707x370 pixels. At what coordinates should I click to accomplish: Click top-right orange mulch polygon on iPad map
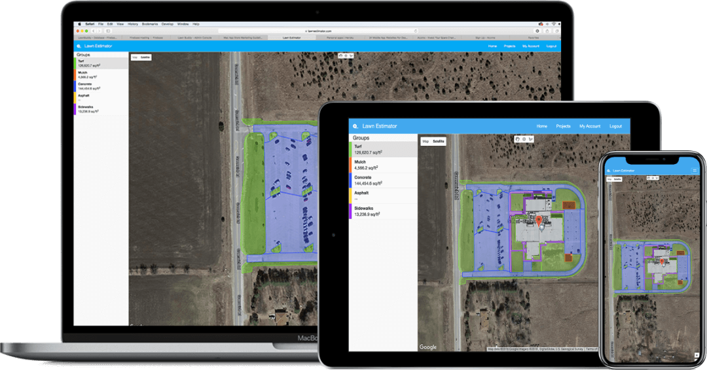coord(569,205)
